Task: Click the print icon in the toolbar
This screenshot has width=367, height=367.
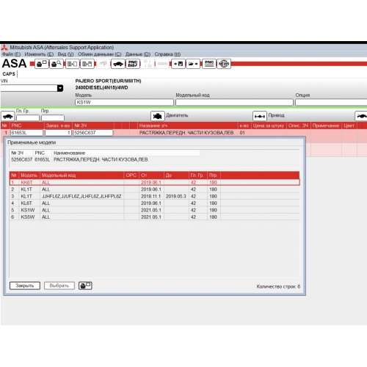Action: tap(41, 64)
